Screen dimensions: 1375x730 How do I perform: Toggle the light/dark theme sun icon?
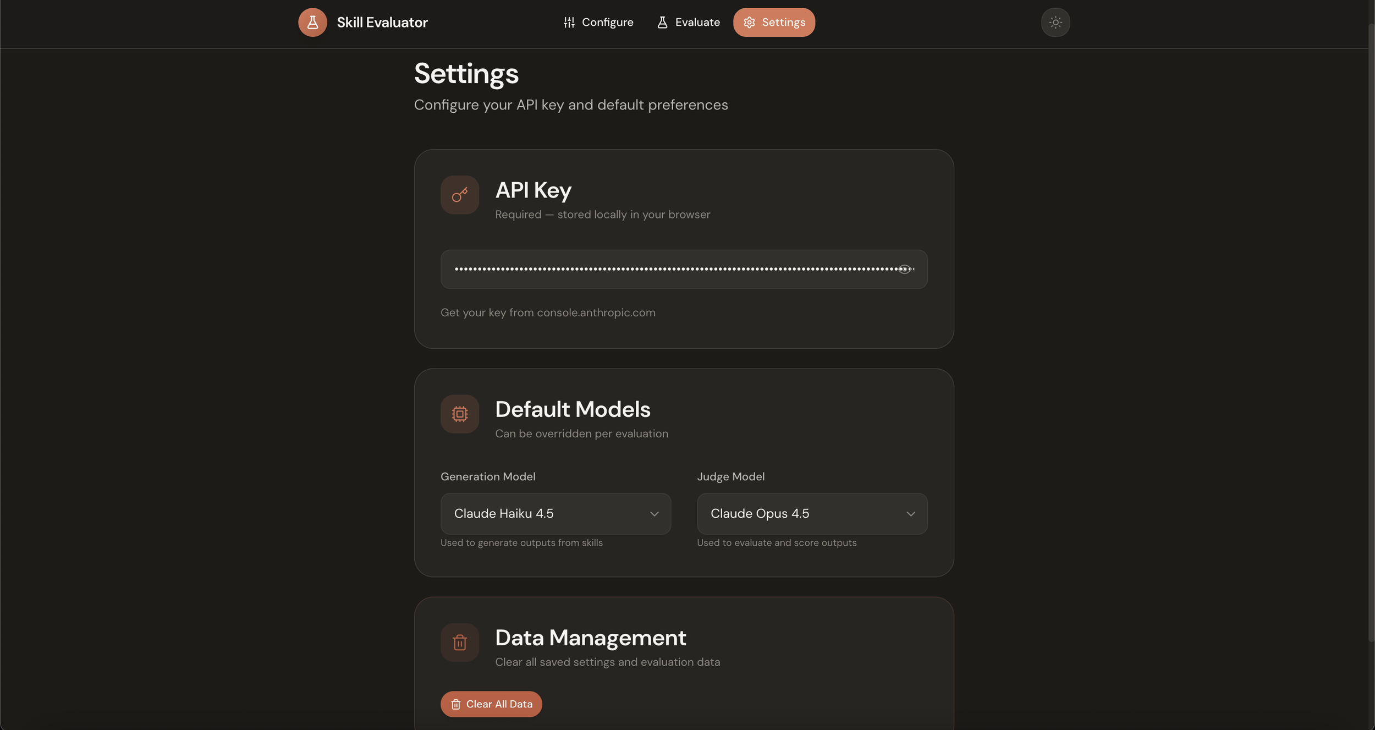[1055, 23]
